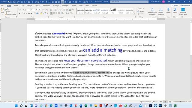
Task: Apply the blue font color
Action: point(45,13)
